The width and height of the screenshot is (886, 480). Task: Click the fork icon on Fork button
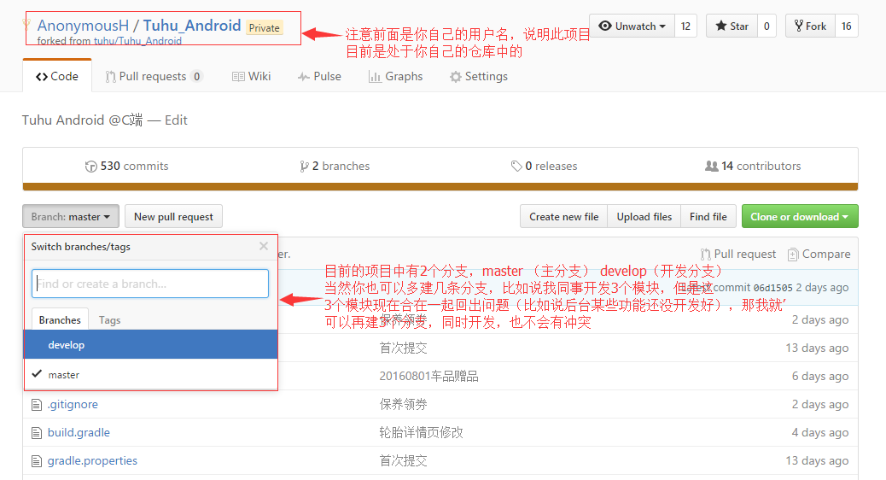click(798, 26)
